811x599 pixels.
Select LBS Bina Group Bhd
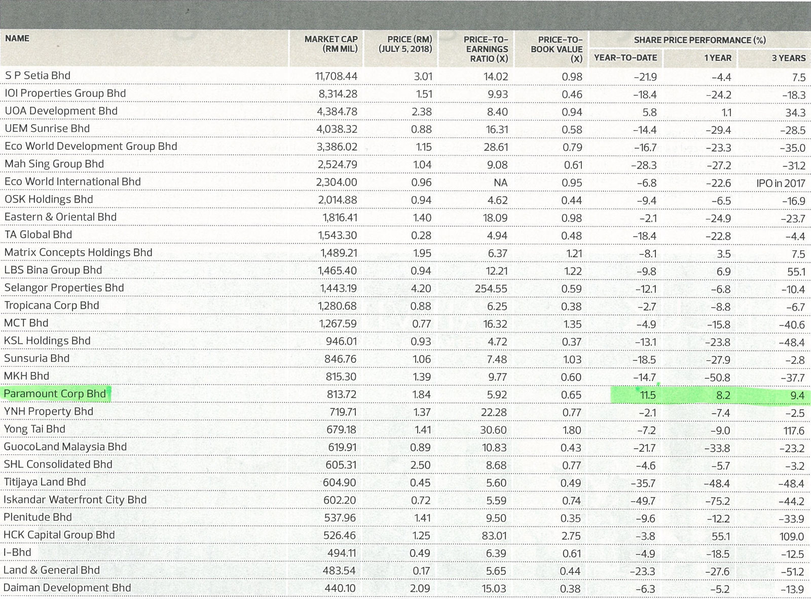click(53, 270)
